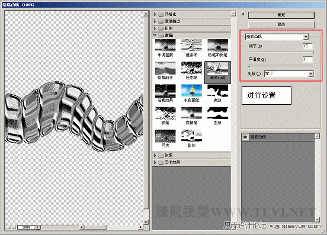Open the zoom level dropdown arrow beside 100%
Image resolution: width=327 pixels, height=235 pixels.
pos(38,227)
